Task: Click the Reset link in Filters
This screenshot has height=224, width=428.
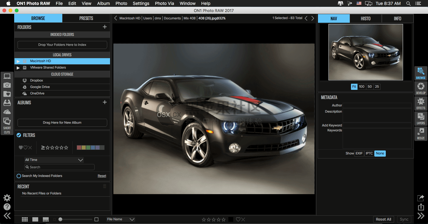Action: pyautogui.click(x=102, y=176)
